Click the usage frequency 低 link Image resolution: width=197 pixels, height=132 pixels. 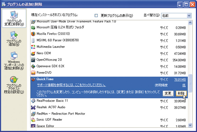point(184,85)
